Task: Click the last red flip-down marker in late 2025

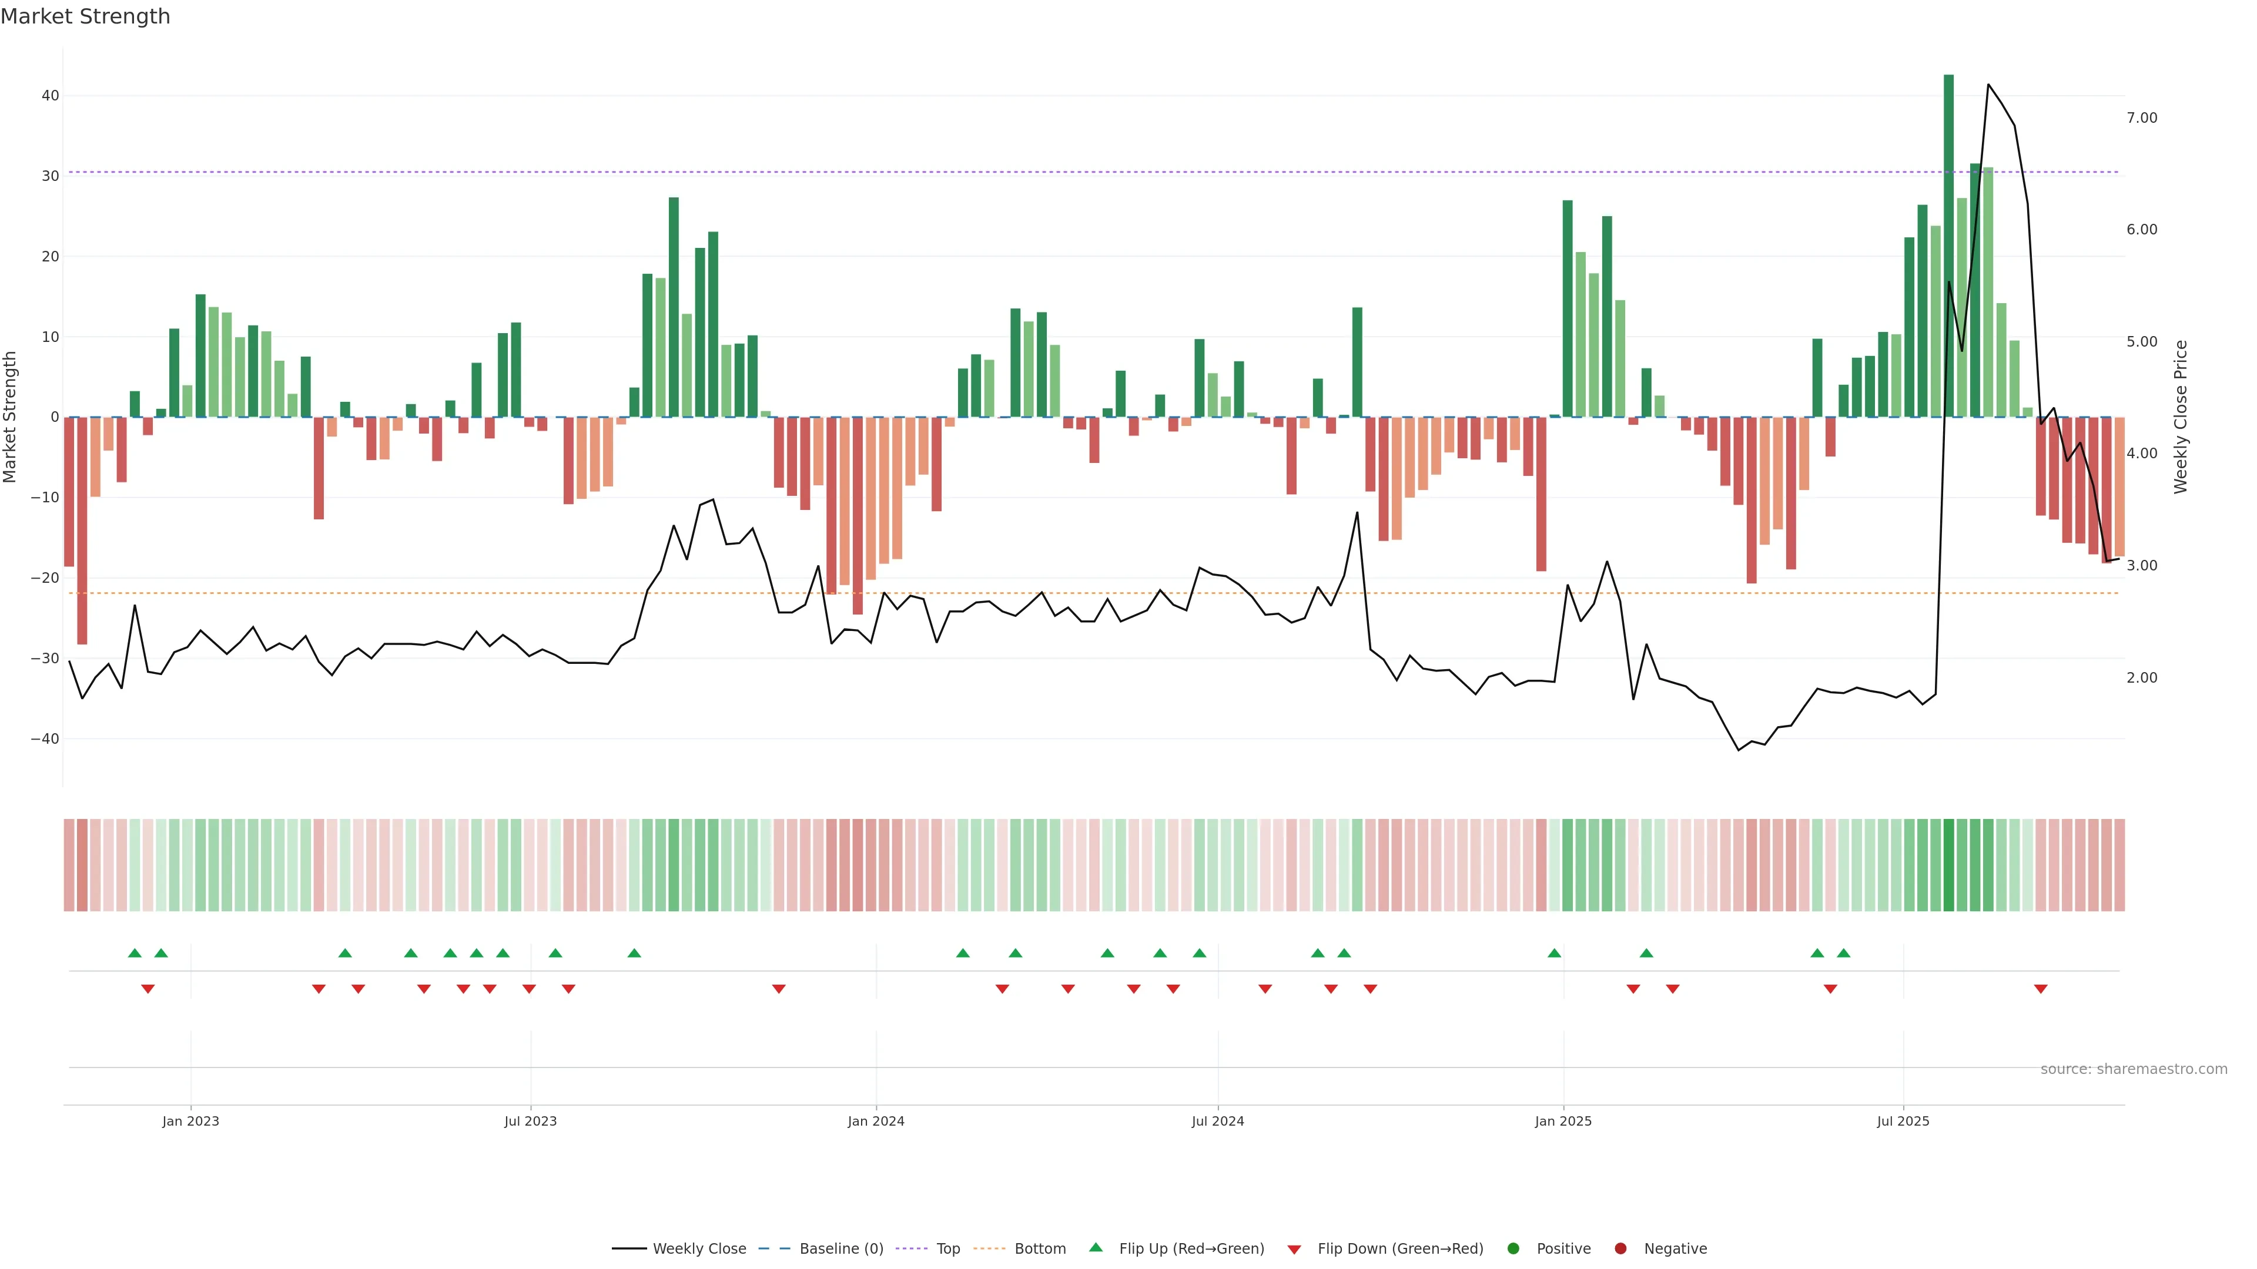Action: click(2041, 989)
